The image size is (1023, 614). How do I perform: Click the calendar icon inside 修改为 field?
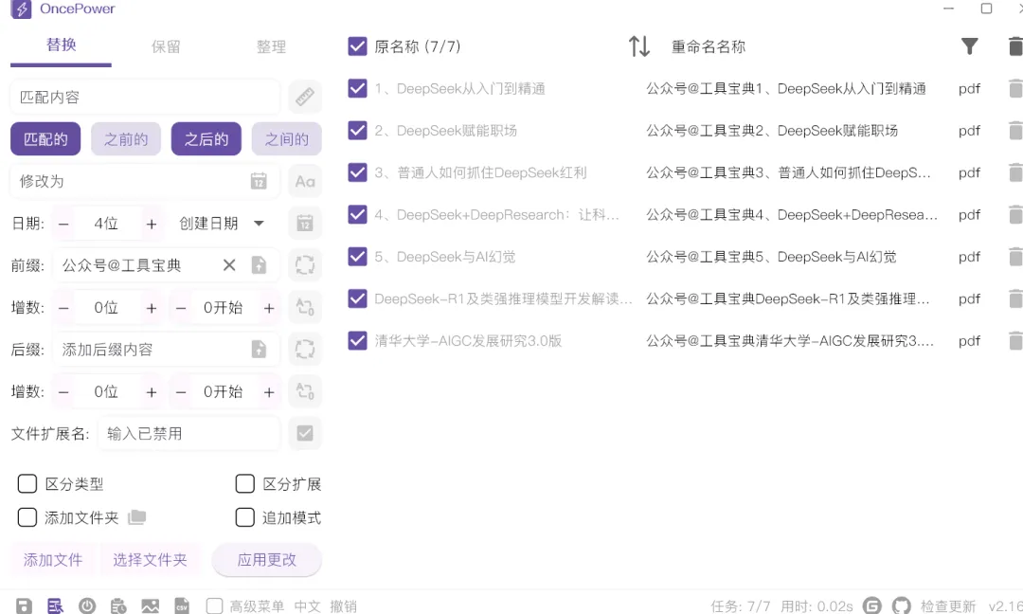pyautogui.click(x=259, y=181)
